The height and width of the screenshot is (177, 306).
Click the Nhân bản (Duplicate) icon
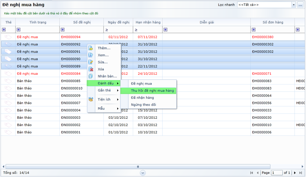91,76
